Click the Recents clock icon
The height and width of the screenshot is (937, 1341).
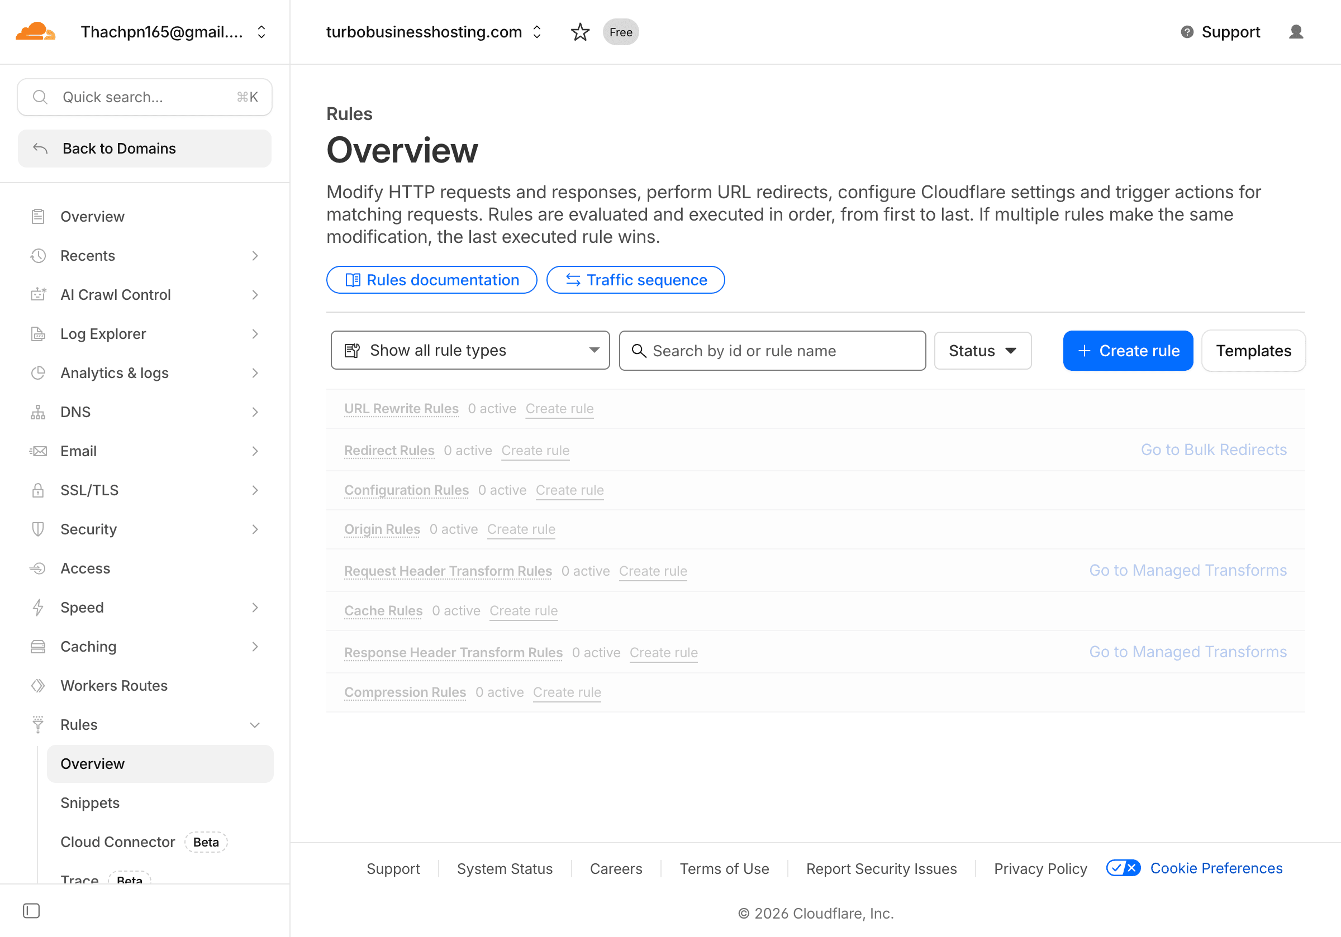point(38,256)
